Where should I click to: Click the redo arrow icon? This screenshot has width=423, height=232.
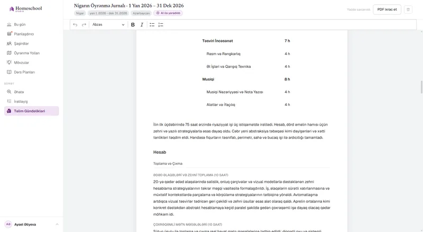pos(84,24)
